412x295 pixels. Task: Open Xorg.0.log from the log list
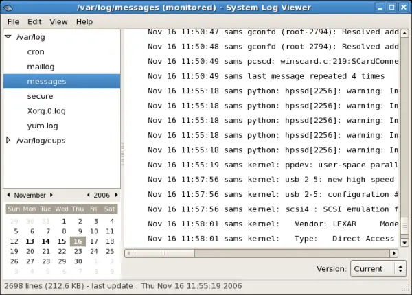(47, 111)
